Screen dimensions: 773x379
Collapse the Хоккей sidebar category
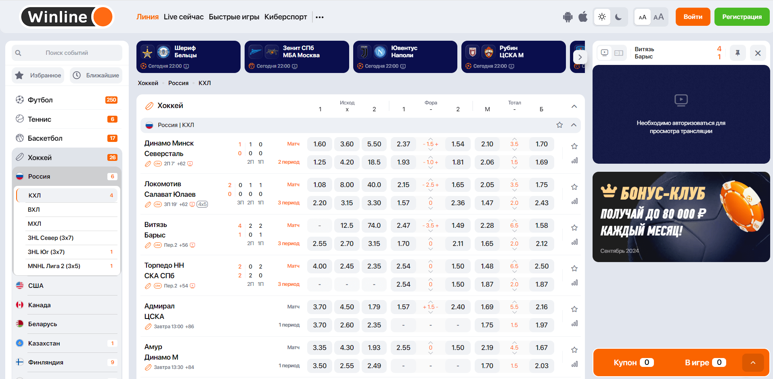pos(67,157)
